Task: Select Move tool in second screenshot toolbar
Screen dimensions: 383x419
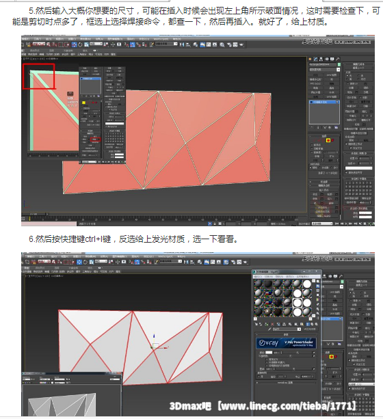Action: point(79,262)
